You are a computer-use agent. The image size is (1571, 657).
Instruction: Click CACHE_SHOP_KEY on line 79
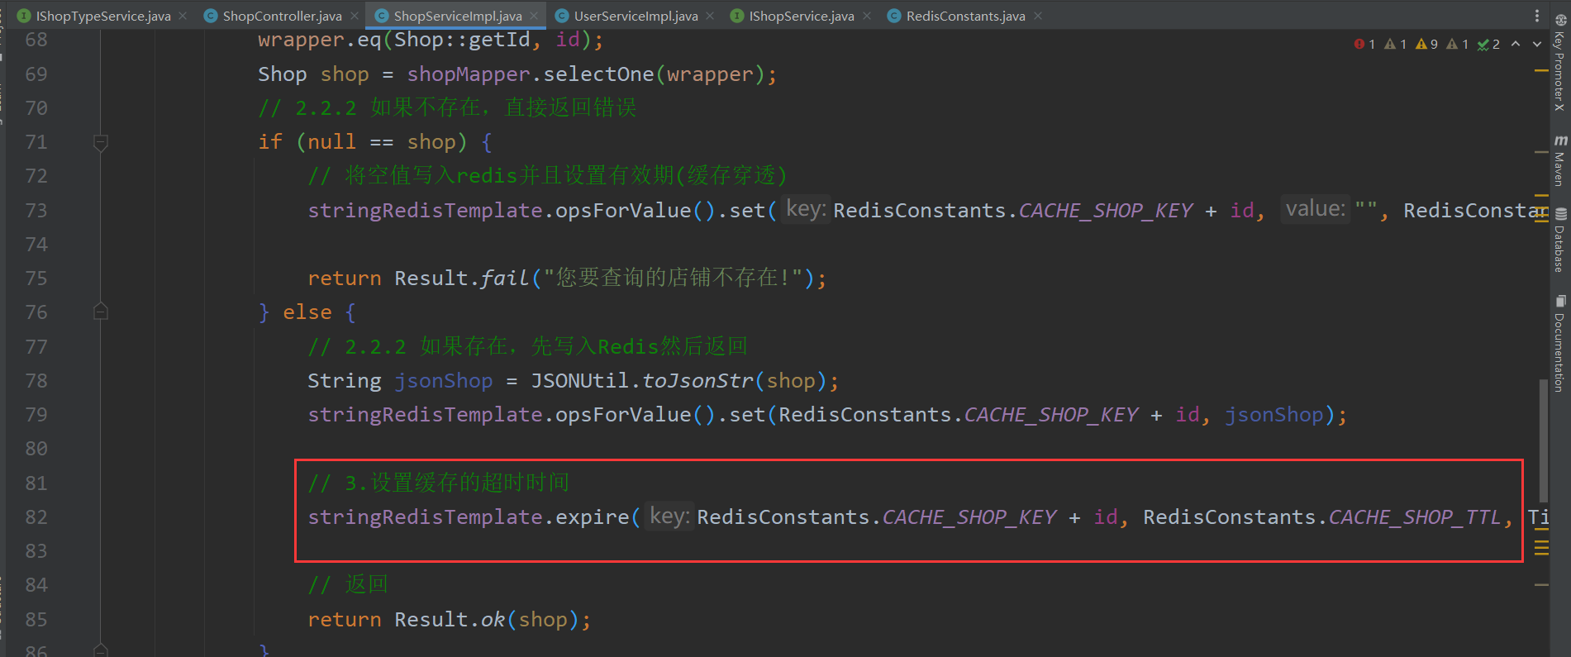click(x=1051, y=415)
